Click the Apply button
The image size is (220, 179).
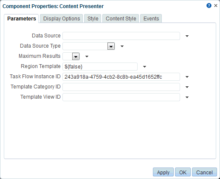[x=163, y=172]
